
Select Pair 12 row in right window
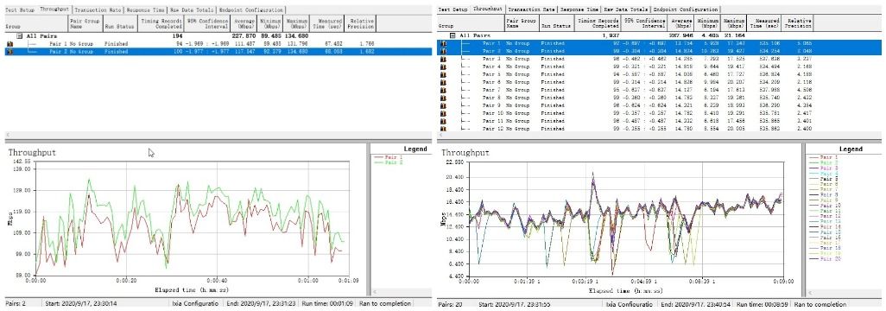(660, 129)
